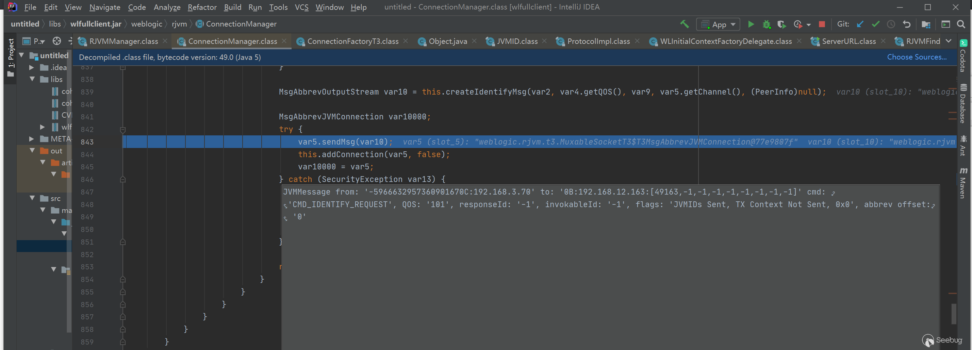Collapse the try block fold marker at line 842
The width and height of the screenshot is (972, 350).
[x=122, y=130]
